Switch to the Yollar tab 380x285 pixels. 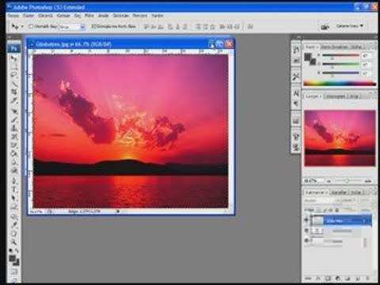point(355,192)
